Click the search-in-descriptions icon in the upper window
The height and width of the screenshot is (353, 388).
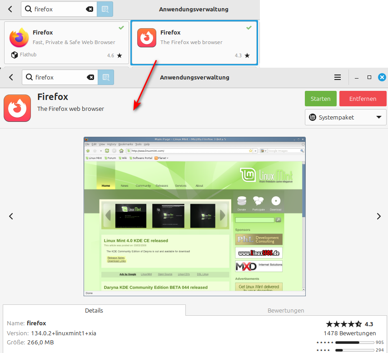pyautogui.click(x=105, y=9)
